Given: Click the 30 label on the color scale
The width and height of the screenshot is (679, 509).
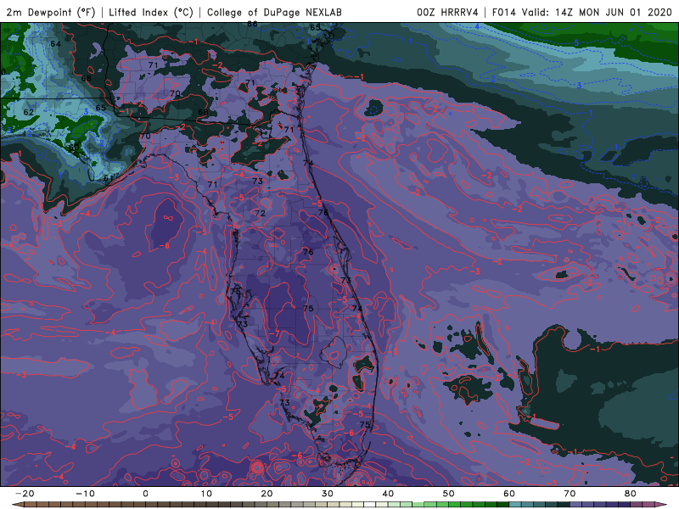Looking at the screenshot, I should 328,494.
